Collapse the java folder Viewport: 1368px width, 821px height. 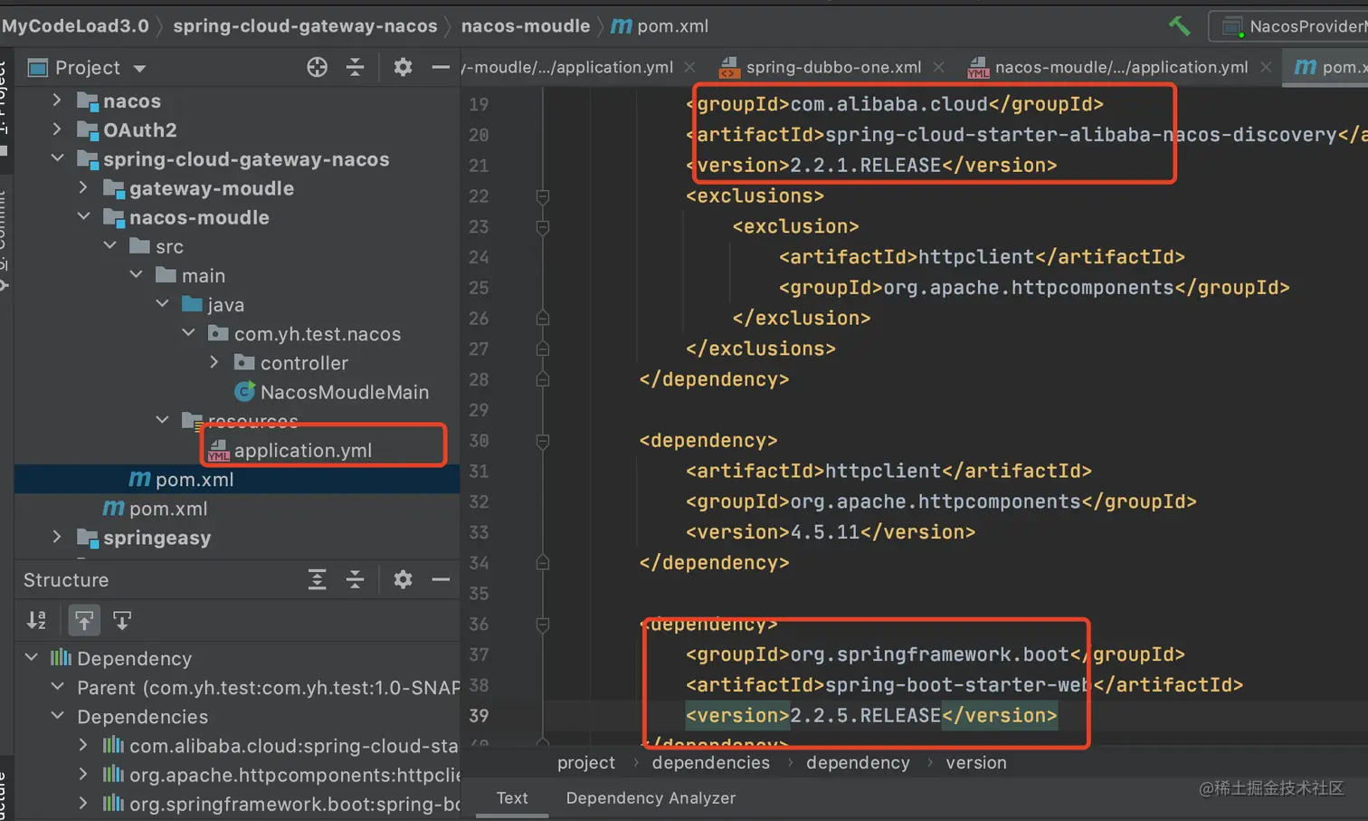pos(162,303)
